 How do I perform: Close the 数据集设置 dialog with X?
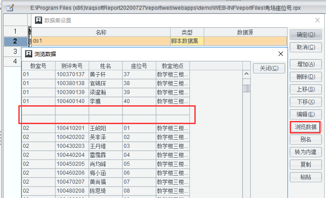coord(317,20)
